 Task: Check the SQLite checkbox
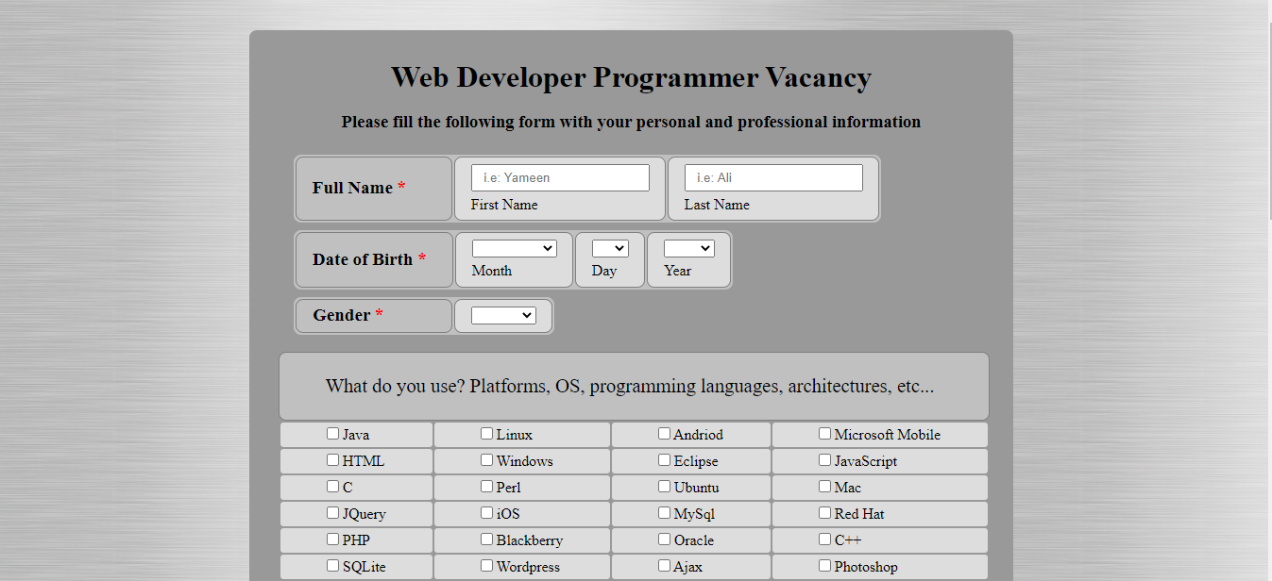[x=332, y=565]
